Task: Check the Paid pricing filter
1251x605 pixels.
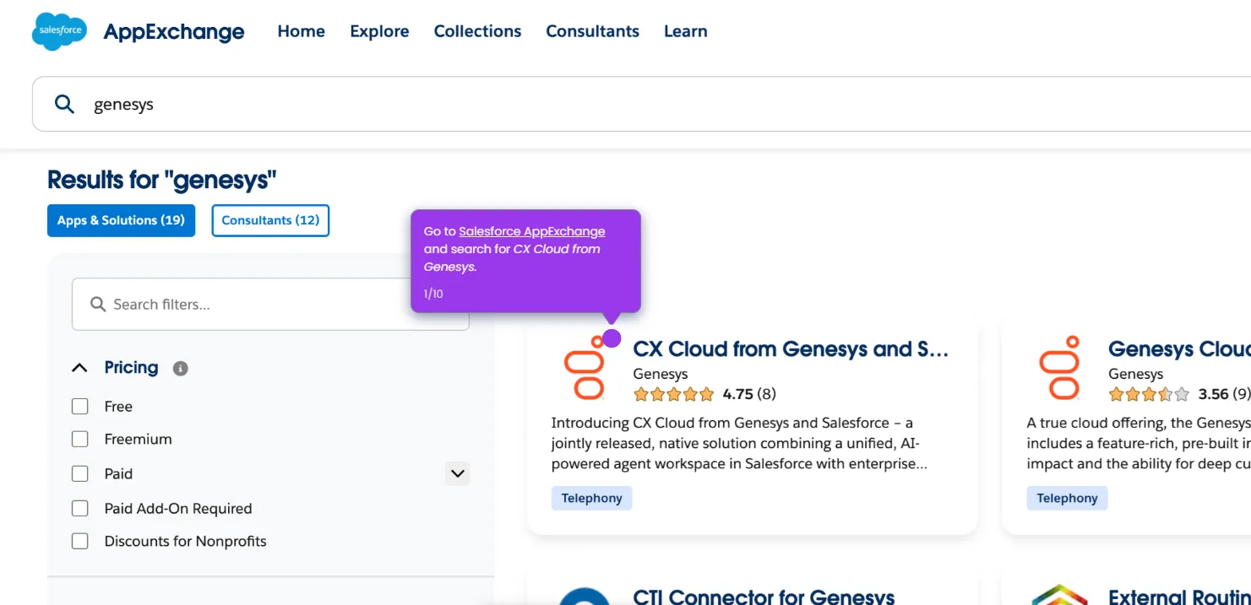Action: 80,474
